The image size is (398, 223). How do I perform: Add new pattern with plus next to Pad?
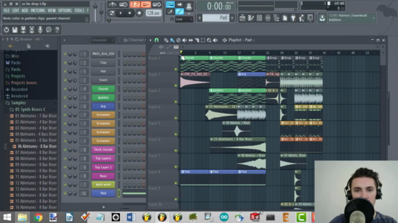232,18
